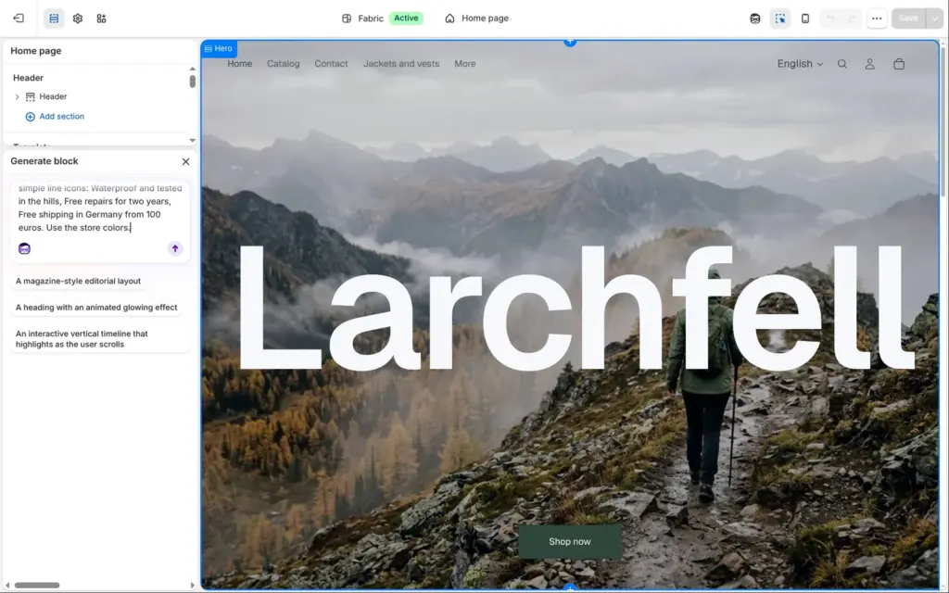Click the sidebar scroll-up arrow
Viewport: 949px width, 593px height.
click(x=193, y=69)
